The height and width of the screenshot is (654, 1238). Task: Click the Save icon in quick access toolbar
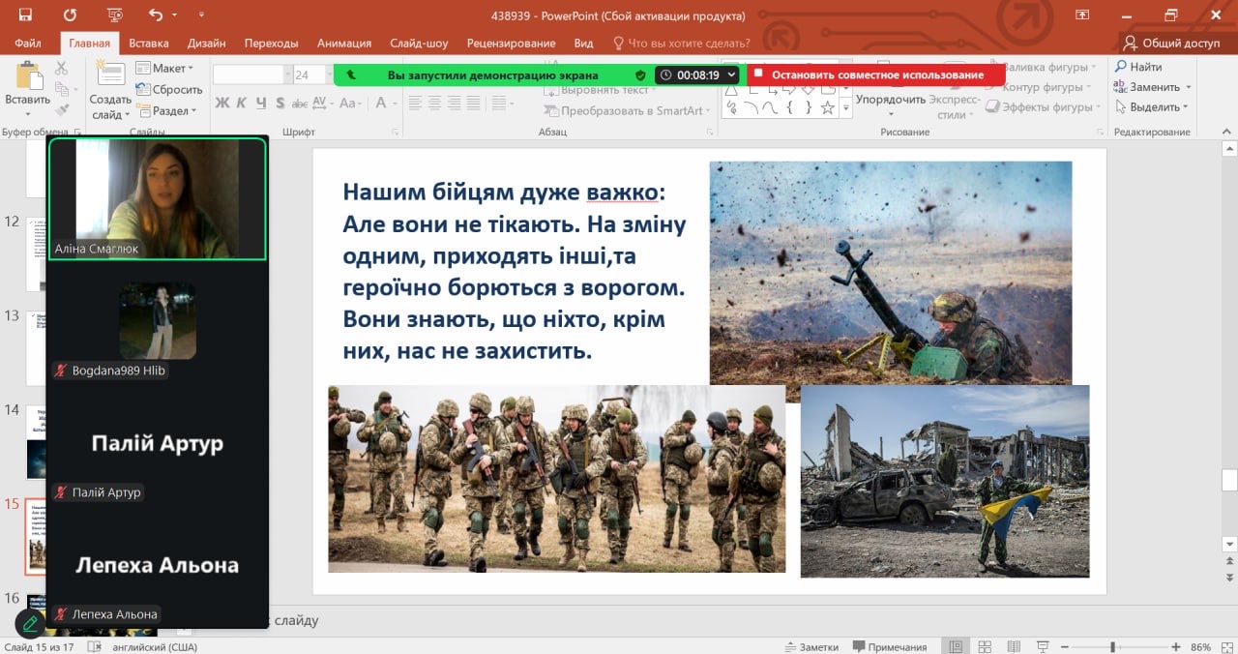[25, 15]
